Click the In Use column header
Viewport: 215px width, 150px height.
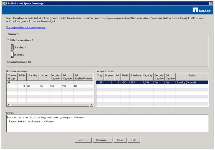(44, 77)
